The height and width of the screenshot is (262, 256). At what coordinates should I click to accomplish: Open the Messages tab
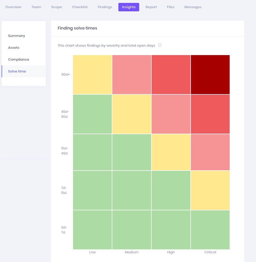[x=193, y=7]
